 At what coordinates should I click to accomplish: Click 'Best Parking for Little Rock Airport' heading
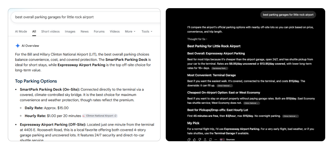pyautogui.click(x=214, y=46)
